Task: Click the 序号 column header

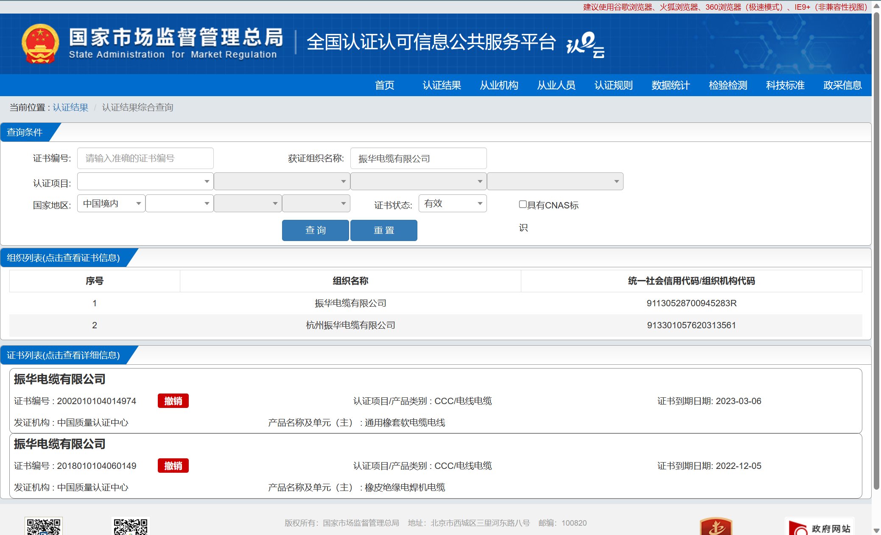Action: [x=95, y=281]
